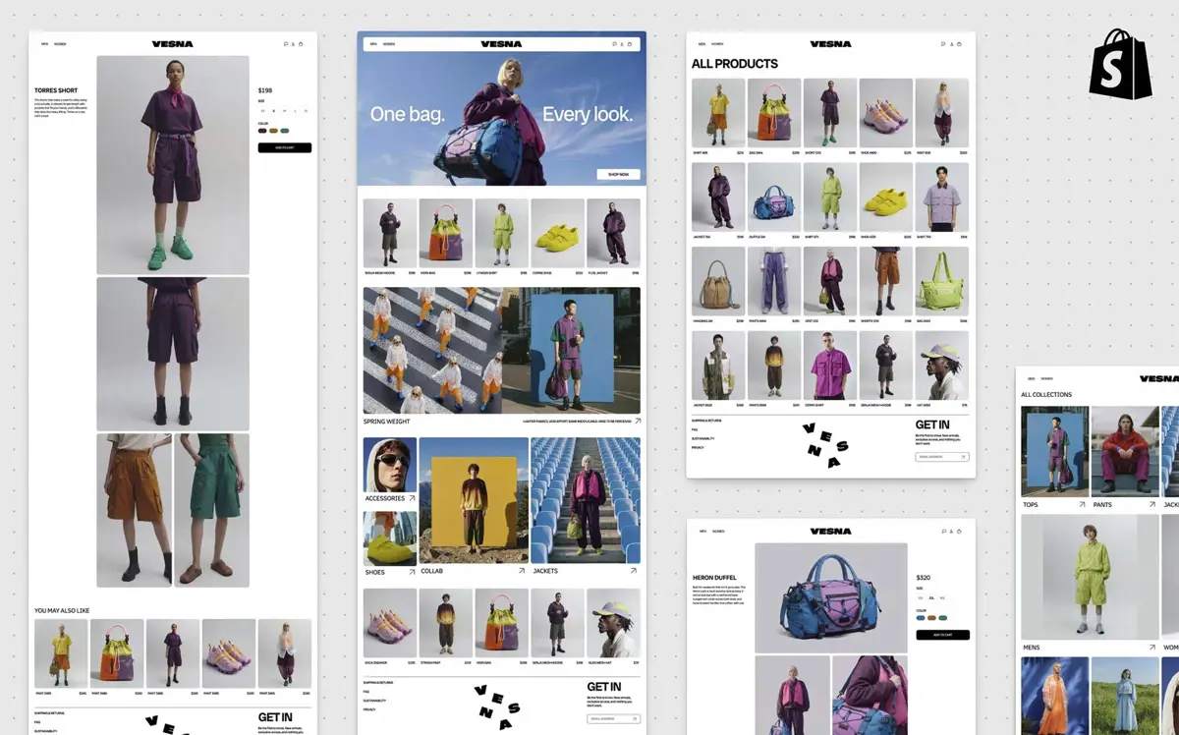
Task: Click account icon on Torres Short page
Action: (x=293, y=44)
